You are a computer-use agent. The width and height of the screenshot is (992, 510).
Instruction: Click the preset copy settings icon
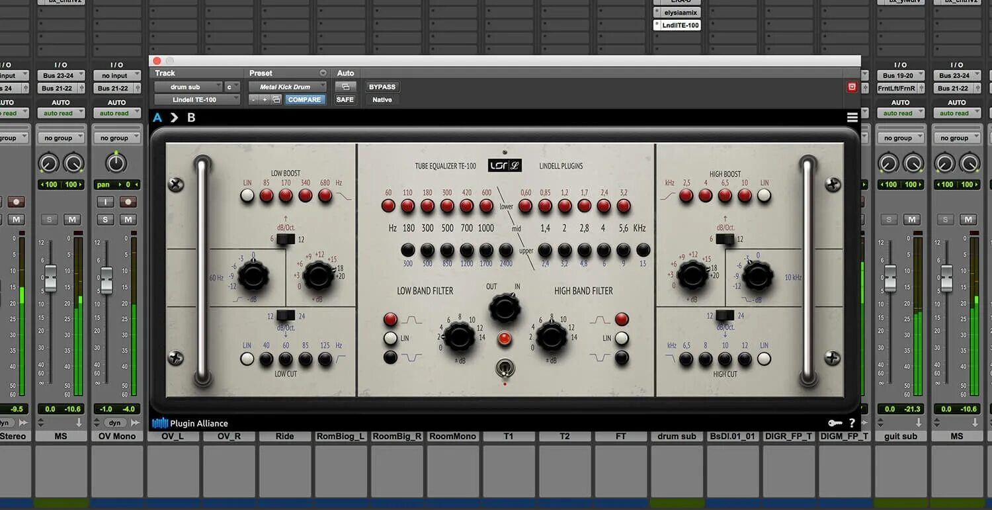[x=276, y=100]
